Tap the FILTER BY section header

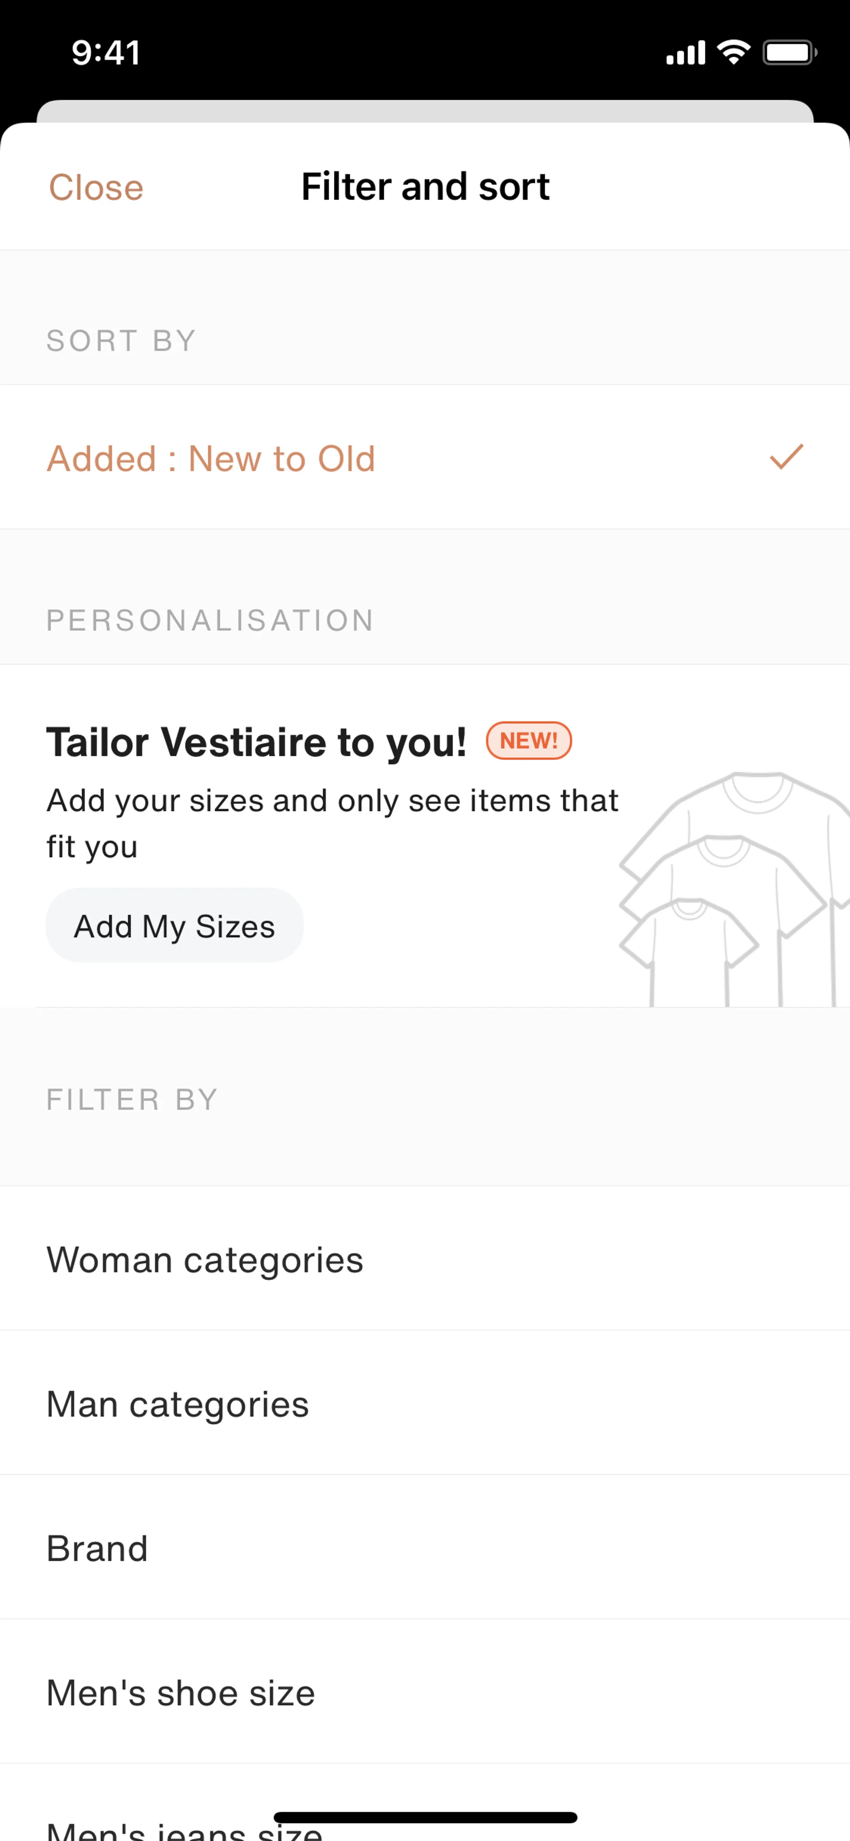tap(132, 1100)
